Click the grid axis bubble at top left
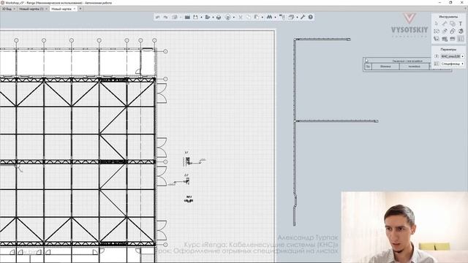Image resolution: width=468 pixels, height=263 pixels. click(x=16, y=40)
